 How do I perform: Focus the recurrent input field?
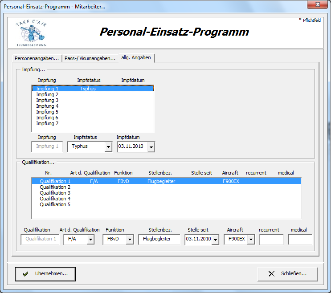(x=271, y=240)
